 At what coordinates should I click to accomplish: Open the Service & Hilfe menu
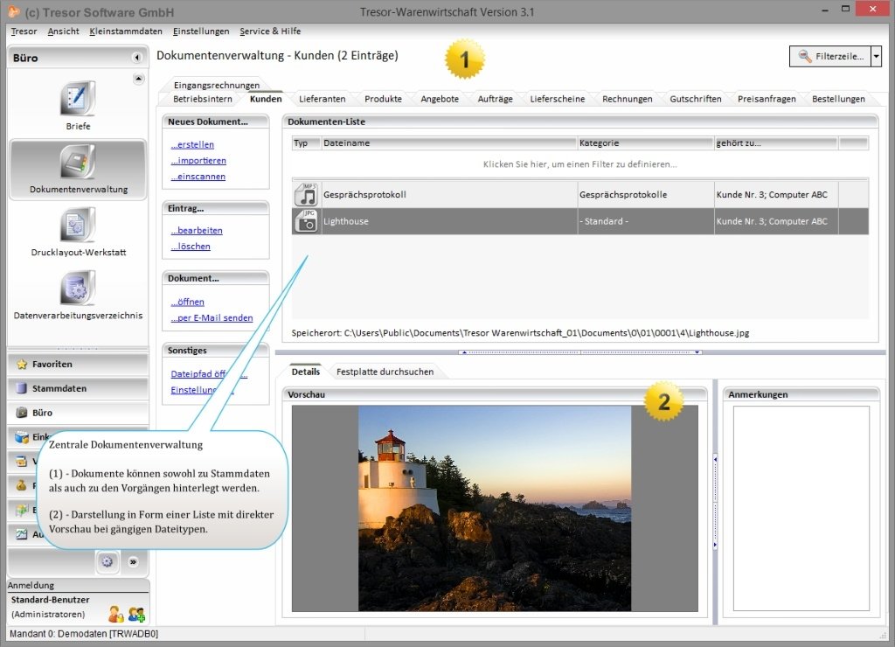point(270,31)
